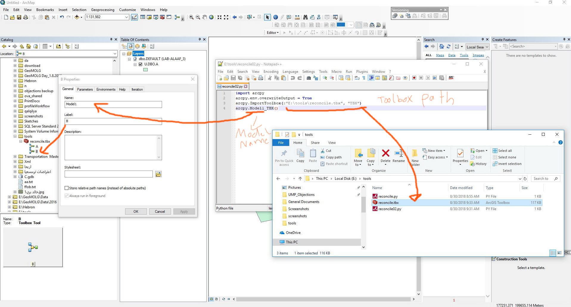This screenshot has height=307, width=571.
Task: Click Notepad++ show all characters pilcrow icon
Action: click(x=364, y=78)
